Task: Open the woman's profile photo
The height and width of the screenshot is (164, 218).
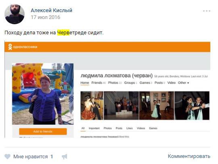Action: pyautogui.click(x=43, y=94)
